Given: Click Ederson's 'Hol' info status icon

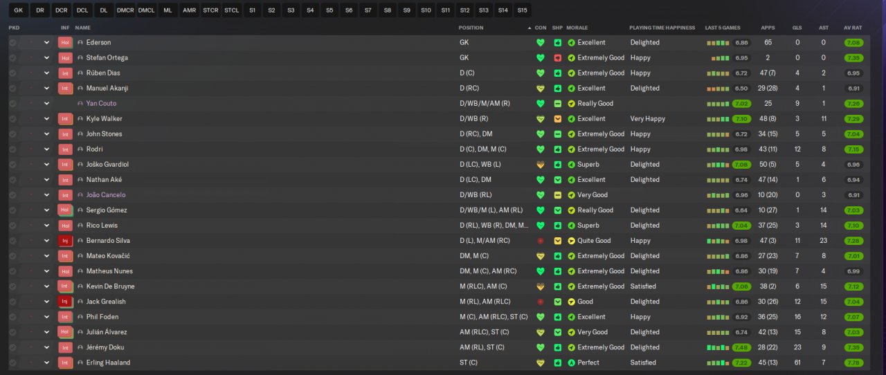Looking at the screenshot, I should coord(65,42).
